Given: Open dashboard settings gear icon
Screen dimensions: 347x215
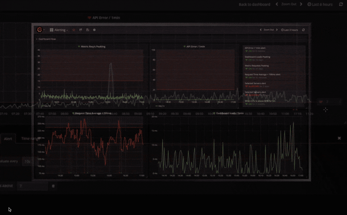Looking at the screenshot, I should [x=94, y=30].
